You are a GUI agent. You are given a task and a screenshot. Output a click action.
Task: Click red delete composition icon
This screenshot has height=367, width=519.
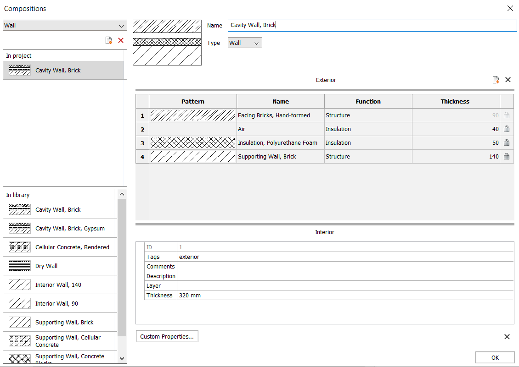pyautogui.click(x=121, y=40)
